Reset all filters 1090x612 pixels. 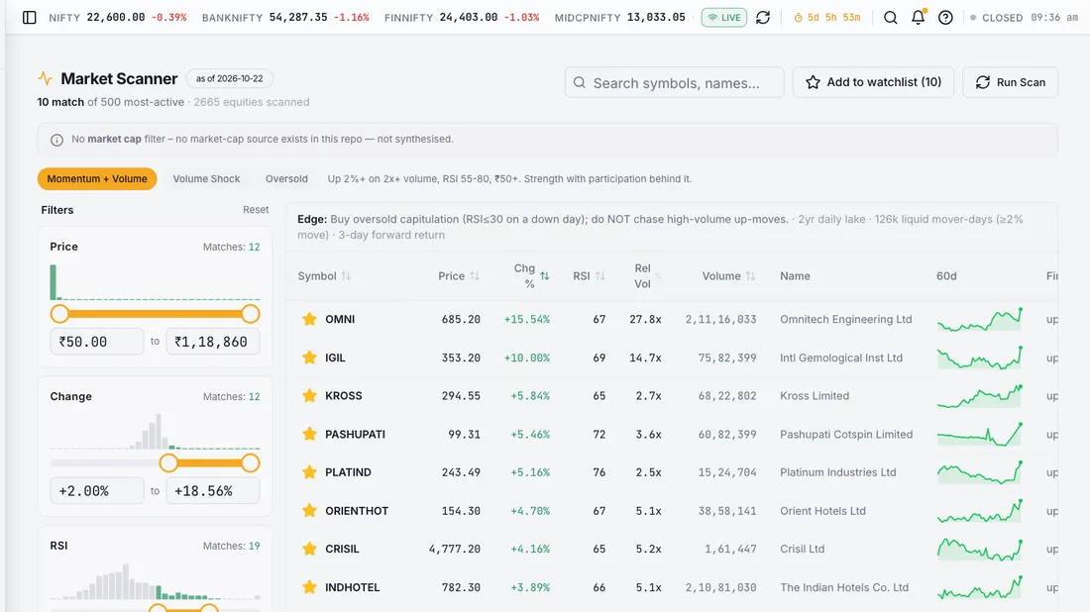256,210
